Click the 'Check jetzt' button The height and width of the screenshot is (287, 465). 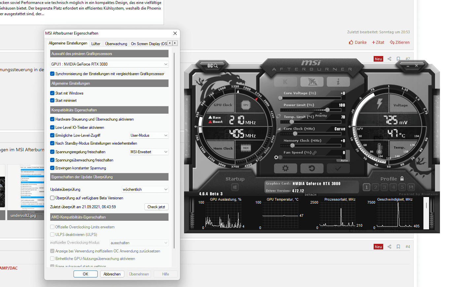(156, 207)
